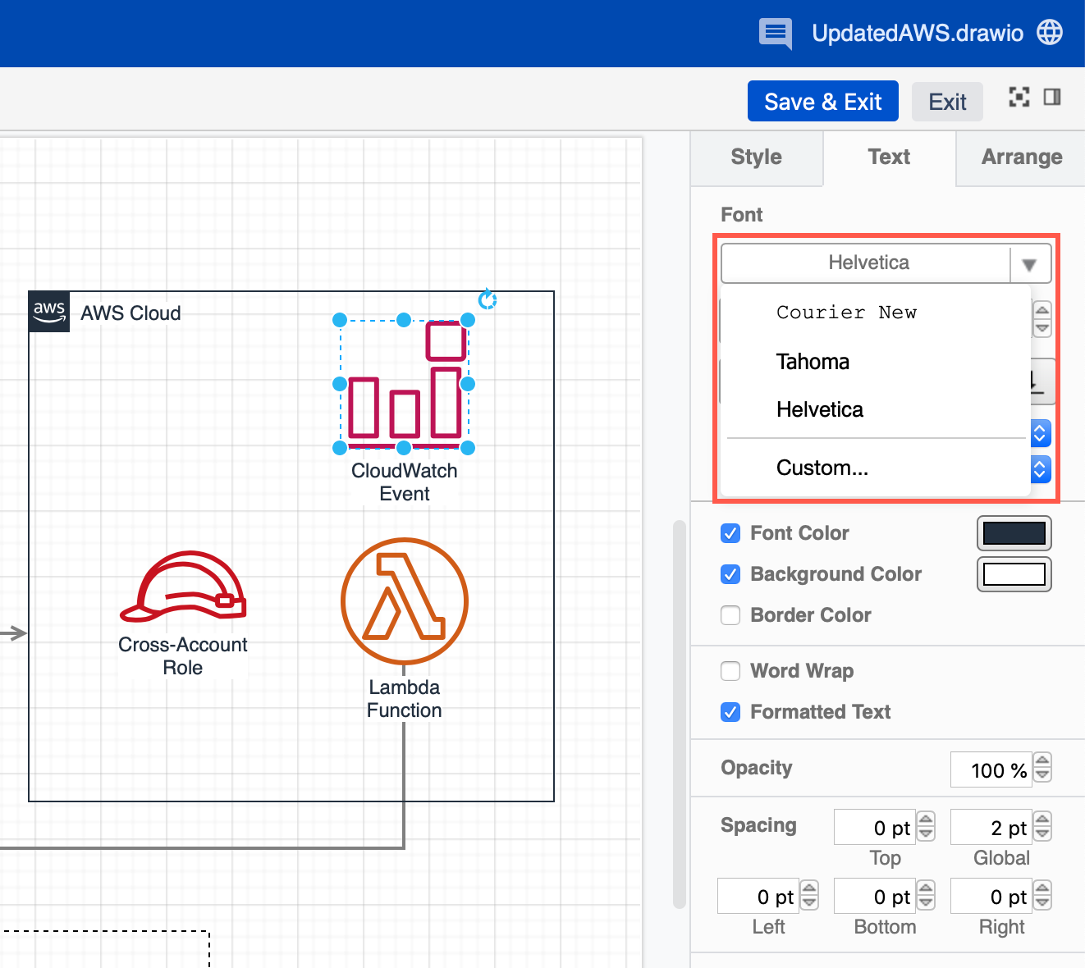
Task: Toggle the format panel icon
Action: pyautogui.click(x=1053, y=97)
